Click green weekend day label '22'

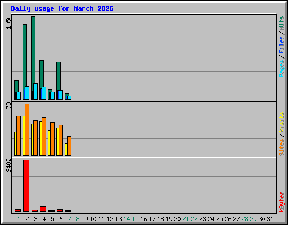tap(194, 219)
